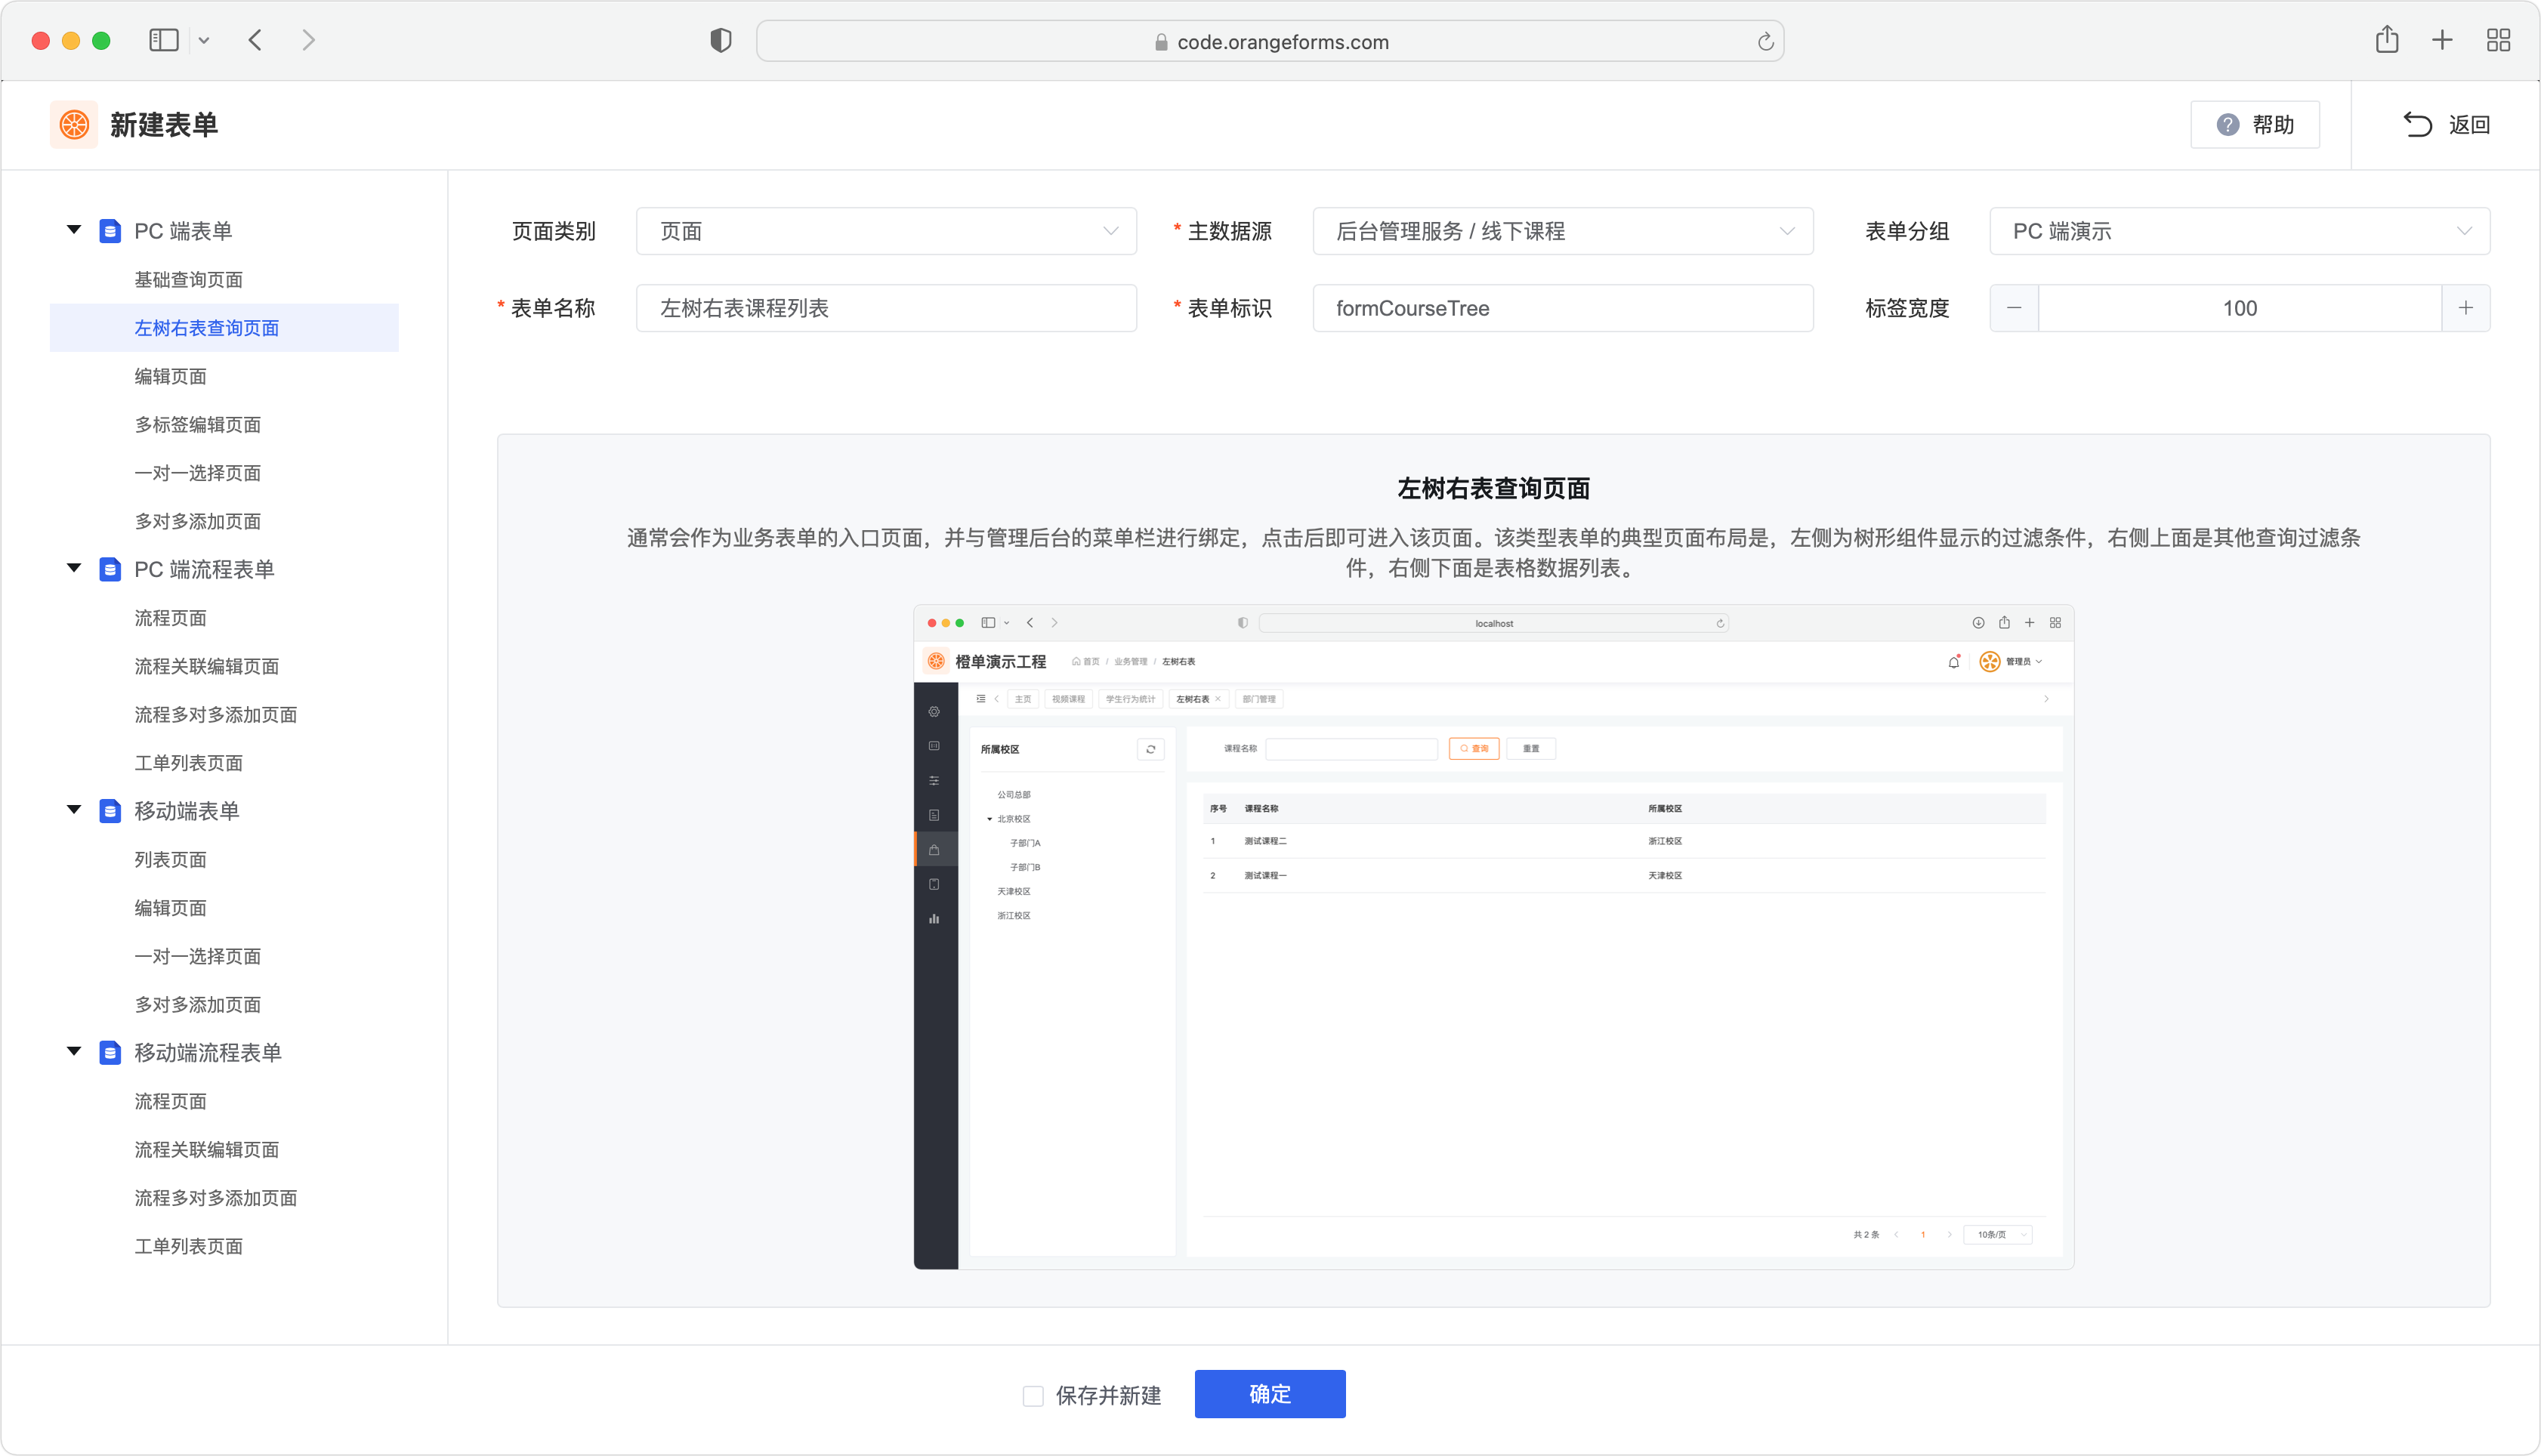This screenshot has height=1456, width=2541.
Task: Select 工单列表页面 under PC 端流程表单
Action: coord(189,763)
